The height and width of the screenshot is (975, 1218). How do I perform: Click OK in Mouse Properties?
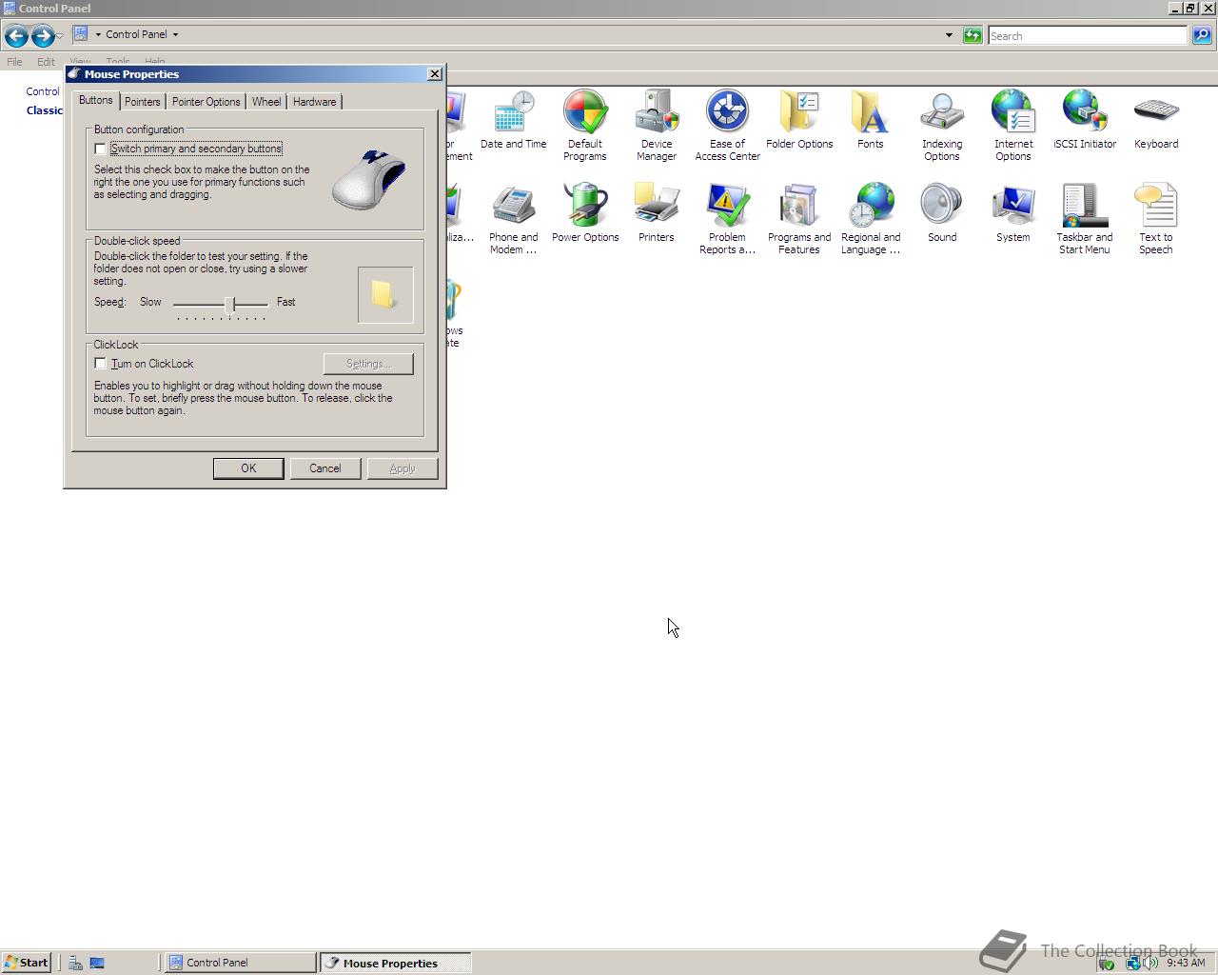tap(248, 468)
